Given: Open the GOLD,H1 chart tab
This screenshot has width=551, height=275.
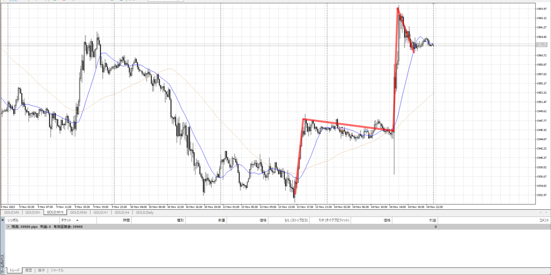Looking at the screenshot, I should pos(101,213).
